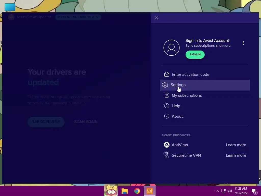This screenshot has width=261, height=196.
Task: Click the activation code envelope icon
Action: (x=167, y=74)
